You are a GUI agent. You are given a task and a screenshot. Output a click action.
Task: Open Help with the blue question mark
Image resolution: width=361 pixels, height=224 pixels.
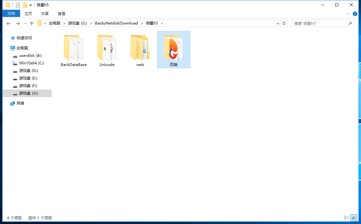[x=355, y=14]
